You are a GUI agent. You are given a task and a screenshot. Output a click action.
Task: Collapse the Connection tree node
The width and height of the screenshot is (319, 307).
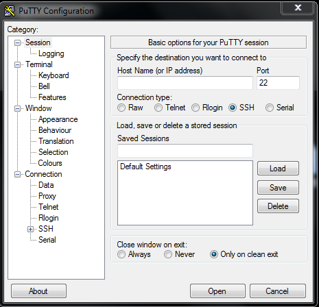[x=17, y=174]
